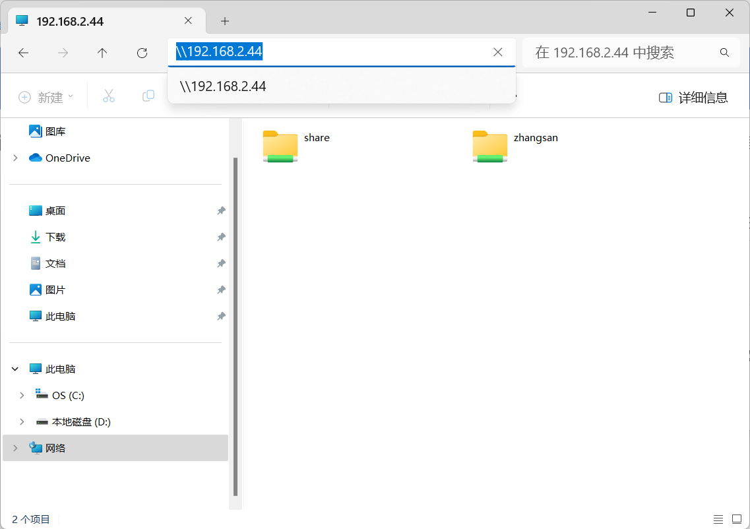Collapse the 此电脑 tree node
This screenshot has width=750, height=529.
tap(15, 369)
